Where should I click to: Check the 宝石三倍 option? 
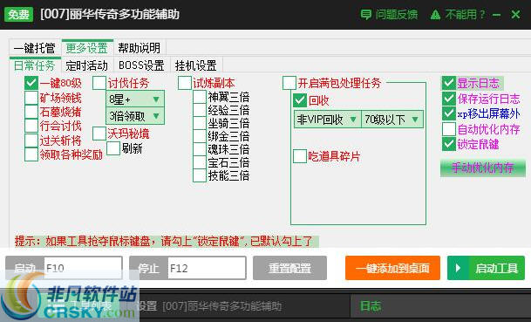pyautogui.click(x=200, y=162)
